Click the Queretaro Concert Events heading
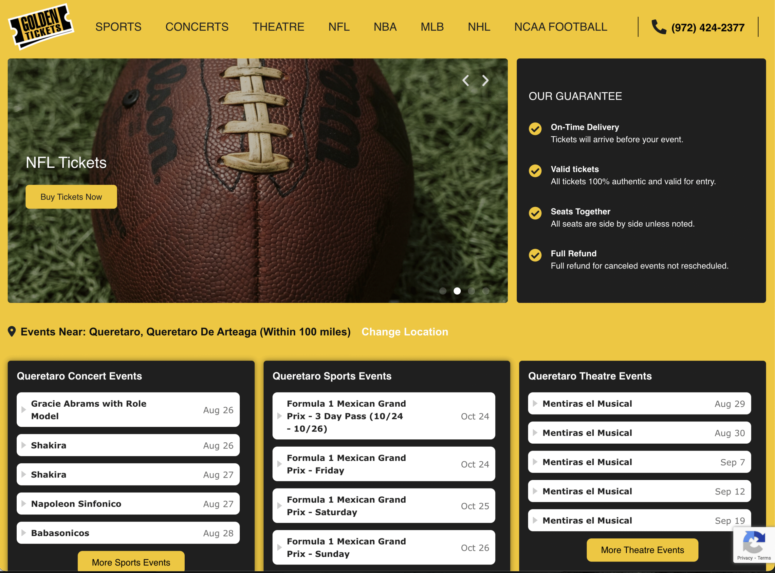775x573 pixels. tap(79, 376)
